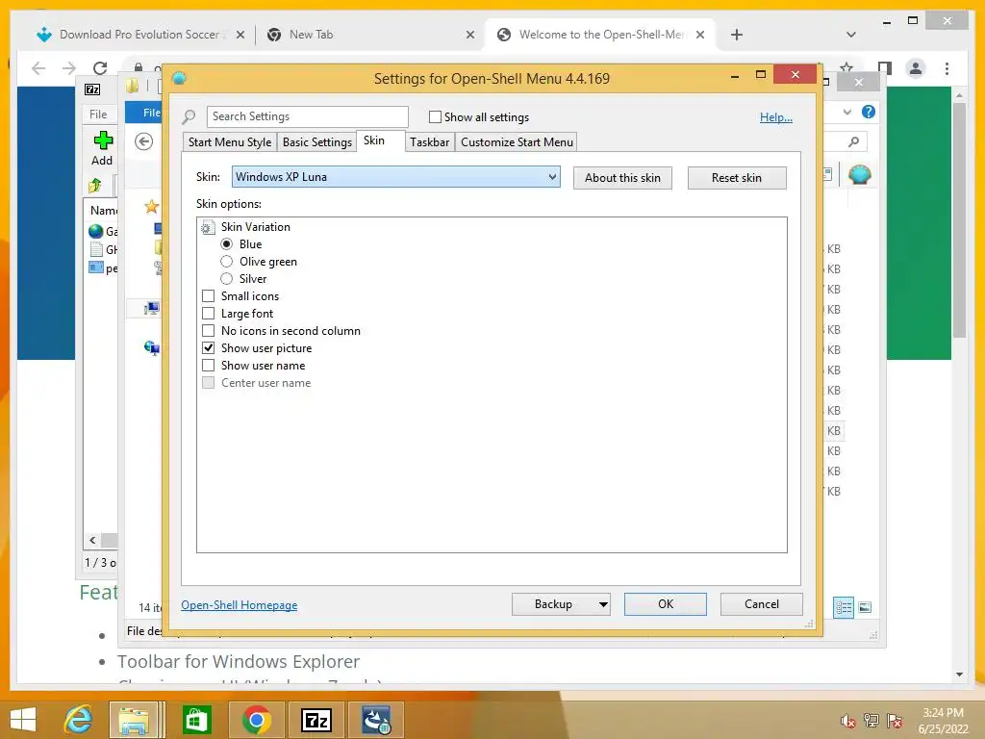Click the About this skin button
The image size is (985, 739).
pos(622,178)
